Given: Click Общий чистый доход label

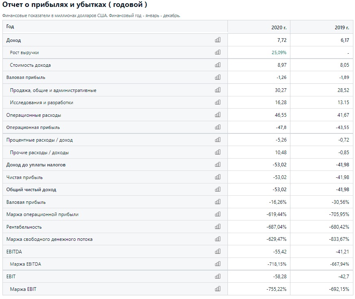Looking at the screenshot, I should click(x=31, y=190).
